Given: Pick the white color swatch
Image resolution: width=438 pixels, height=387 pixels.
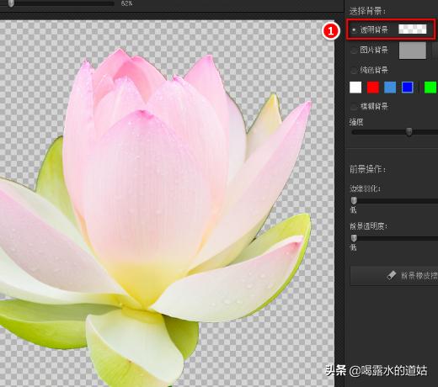Looking at the screenshot, I should pos(355,87).
